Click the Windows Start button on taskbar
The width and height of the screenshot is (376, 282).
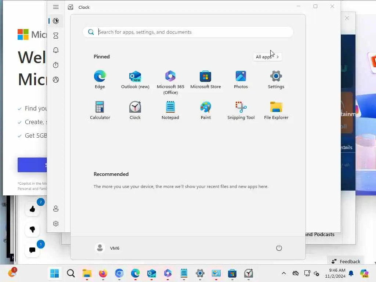(54, 273)
